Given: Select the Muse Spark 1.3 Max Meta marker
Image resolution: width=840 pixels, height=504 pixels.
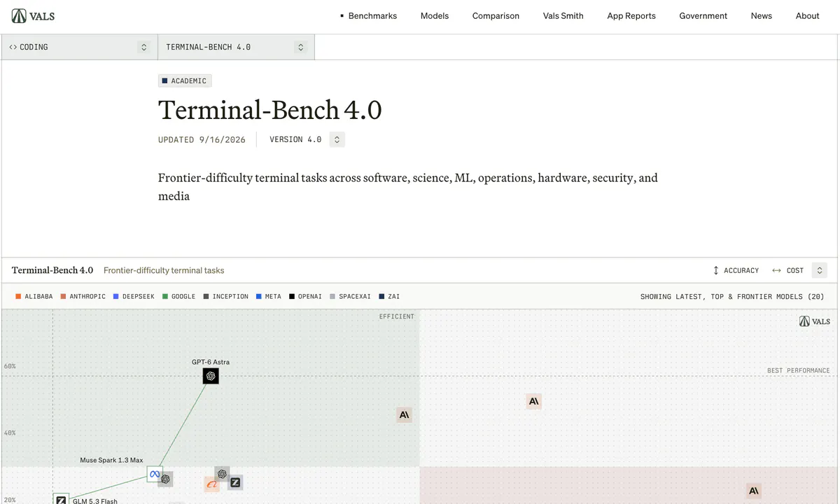Looking at the screenshot, I should 155,475.
